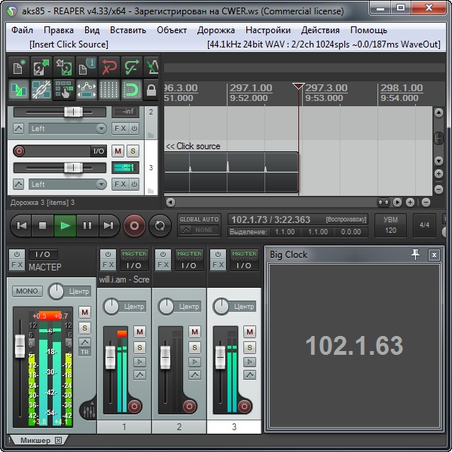This screenshot has height=452, width=452.
Task: Open the 4/4 time signature selector
Action: (424, 224)
